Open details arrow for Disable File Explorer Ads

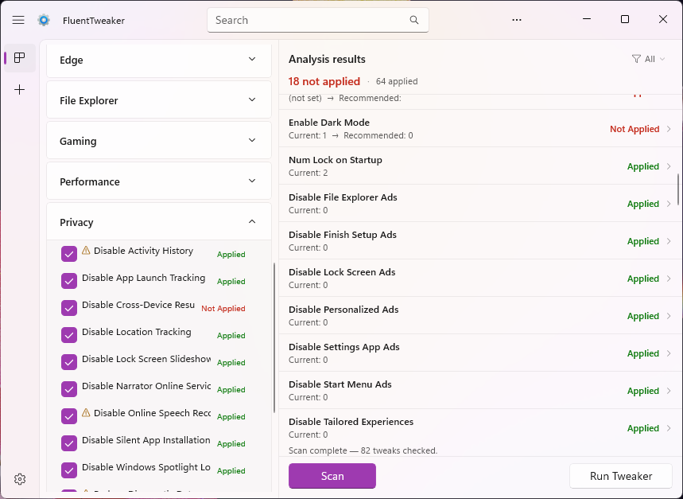(x=669, y=204)
